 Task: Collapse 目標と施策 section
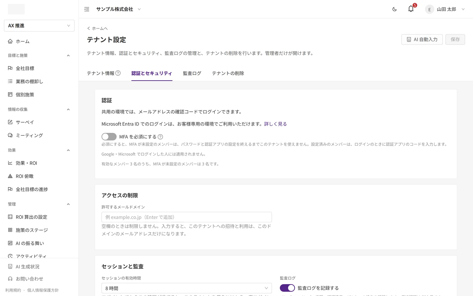click(68, 56)
